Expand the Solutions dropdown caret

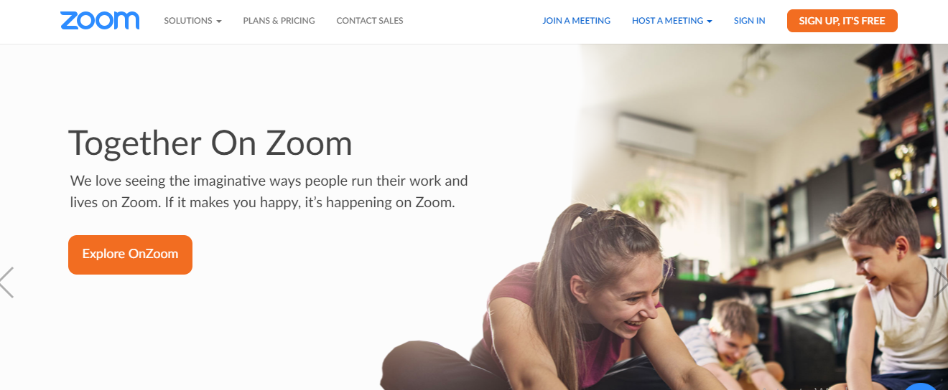tap(218, 22)
